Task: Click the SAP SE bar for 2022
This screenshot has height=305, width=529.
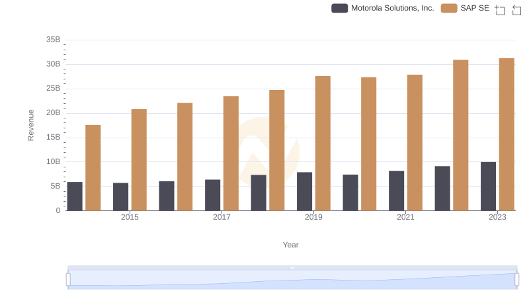Action: pyautogui.click(x=460, y=135)
